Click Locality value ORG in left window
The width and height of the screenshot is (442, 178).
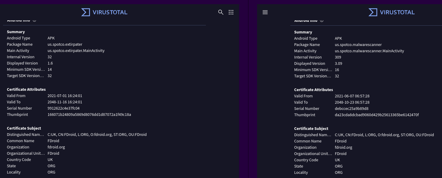click(x=51, y=172)
